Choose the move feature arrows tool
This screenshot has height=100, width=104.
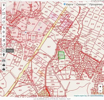click(4, 32)
